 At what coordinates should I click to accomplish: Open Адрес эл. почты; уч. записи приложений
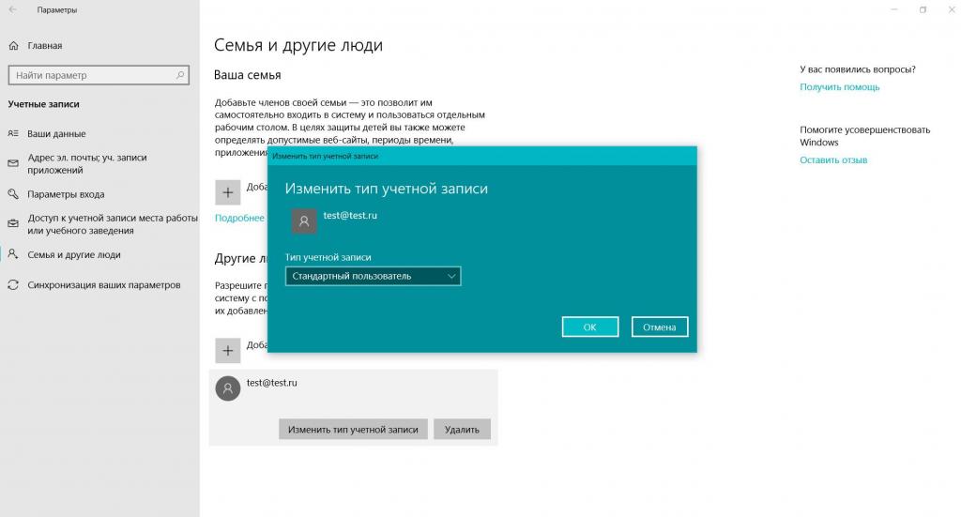(x=87, y=163)
